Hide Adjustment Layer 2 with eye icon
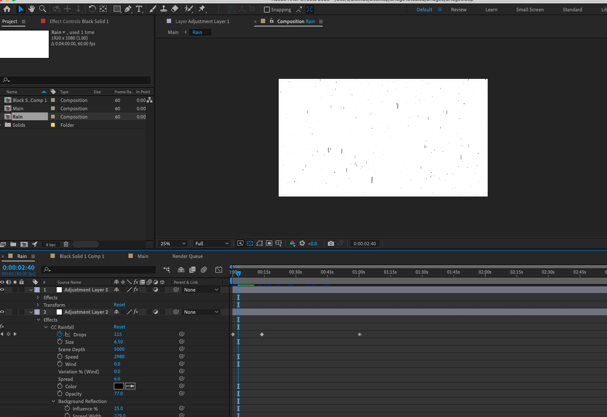 (x=2, y=312)
